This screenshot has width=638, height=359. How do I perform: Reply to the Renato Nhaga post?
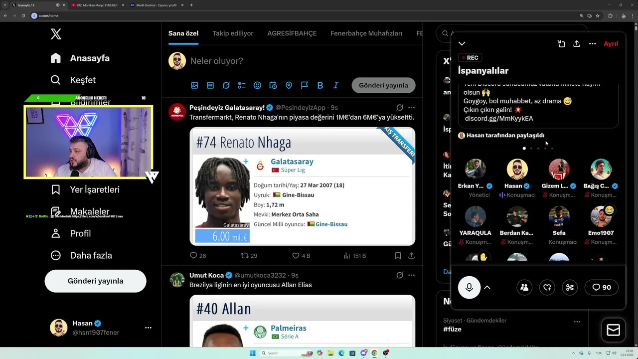point(198,255)
